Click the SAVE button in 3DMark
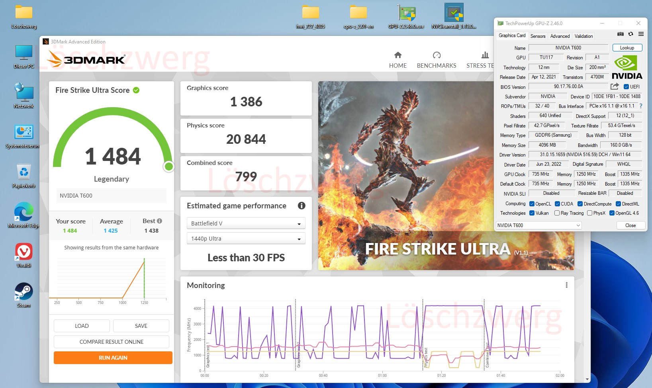Viewport: 652px width, 388px height. click(x=141, y=326)
